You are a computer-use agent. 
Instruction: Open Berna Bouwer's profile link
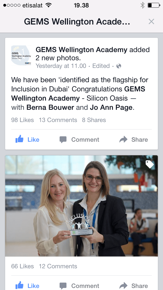[50, 107]
